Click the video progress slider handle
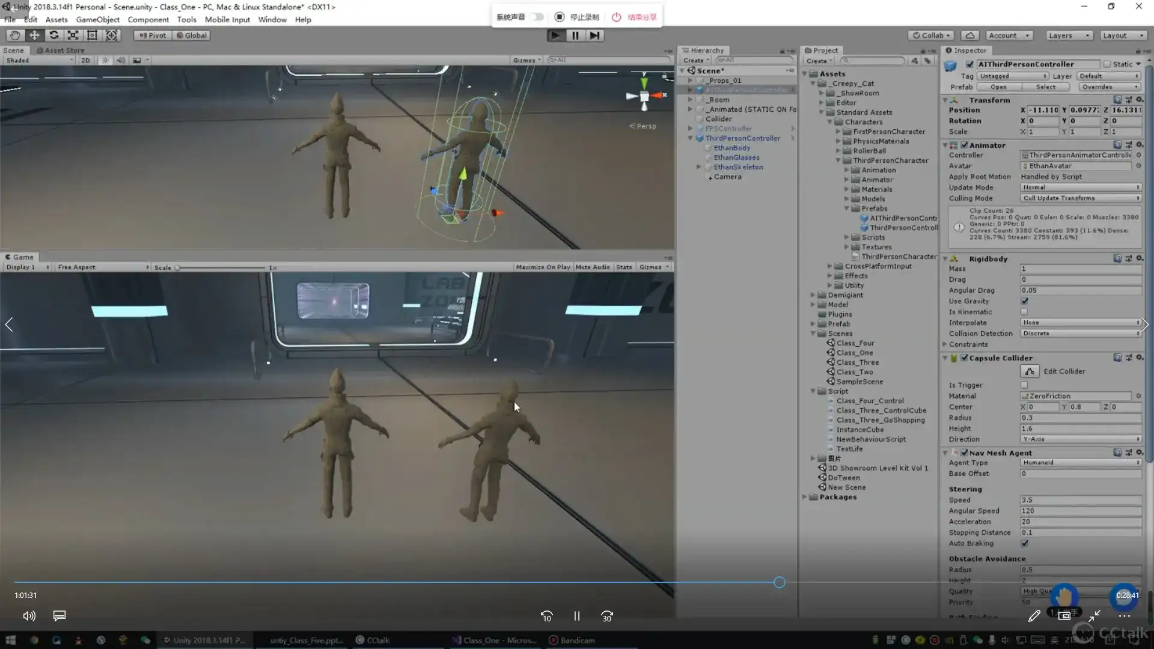 (x=779, y=582)
